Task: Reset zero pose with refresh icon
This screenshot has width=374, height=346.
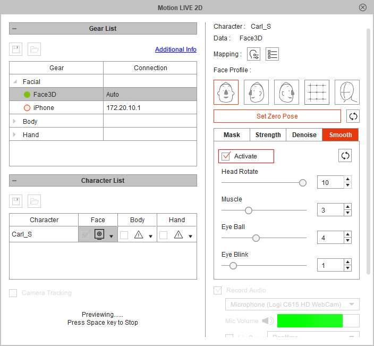Action: pos(353,116)
